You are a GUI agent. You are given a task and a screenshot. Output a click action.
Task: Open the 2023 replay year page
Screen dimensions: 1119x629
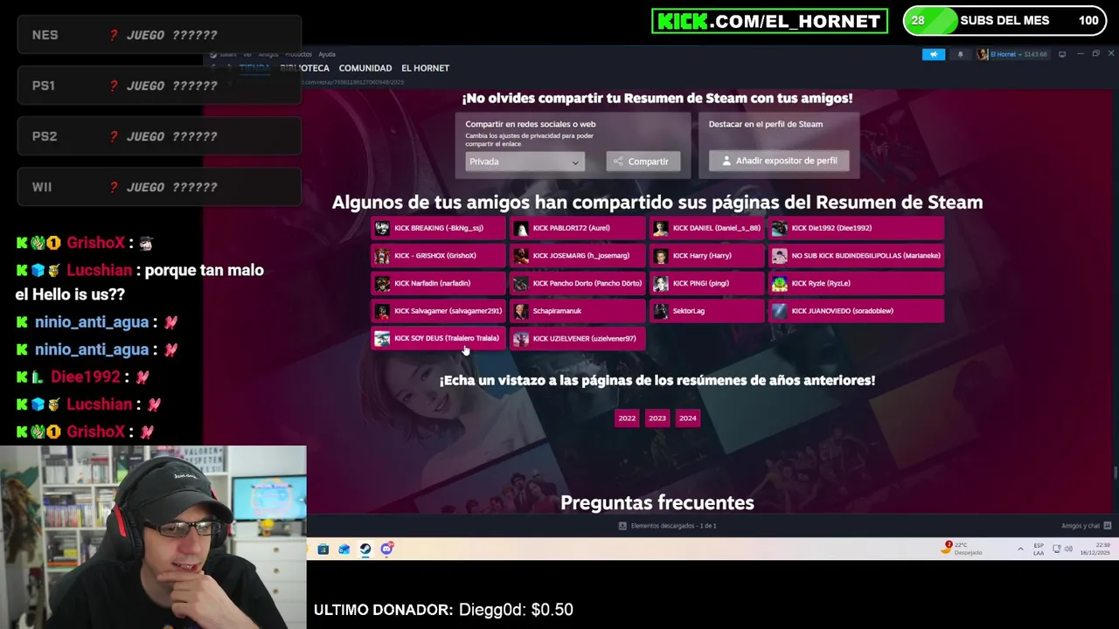point(657,418)
